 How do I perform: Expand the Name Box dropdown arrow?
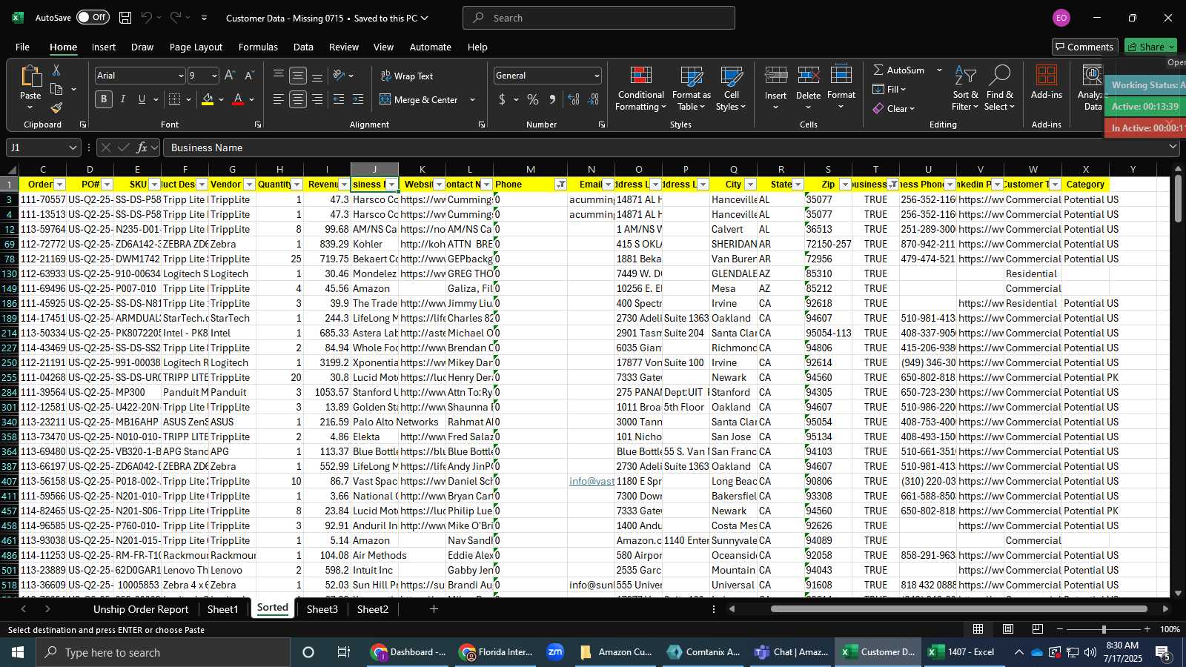72,147
